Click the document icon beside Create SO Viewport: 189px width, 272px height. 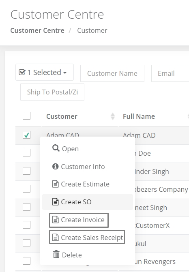point(56,202)
